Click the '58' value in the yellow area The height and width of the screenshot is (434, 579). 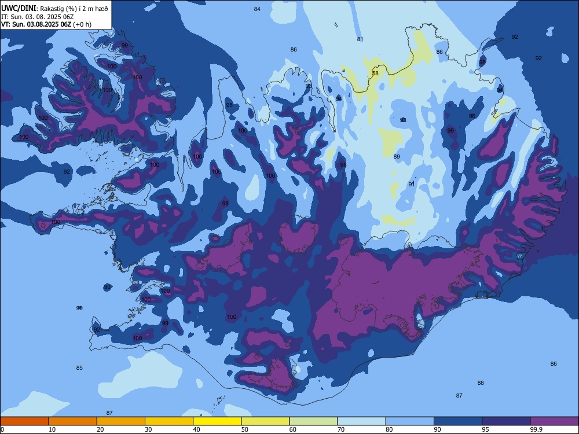point(375,73)
